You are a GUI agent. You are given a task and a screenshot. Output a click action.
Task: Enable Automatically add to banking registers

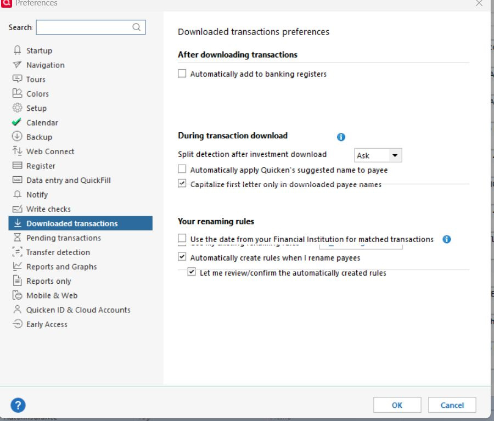(x=182, y=74)
